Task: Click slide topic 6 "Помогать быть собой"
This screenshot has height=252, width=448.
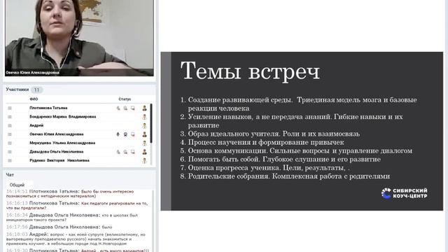Action: pyautogui.click(x=280, y=159)
